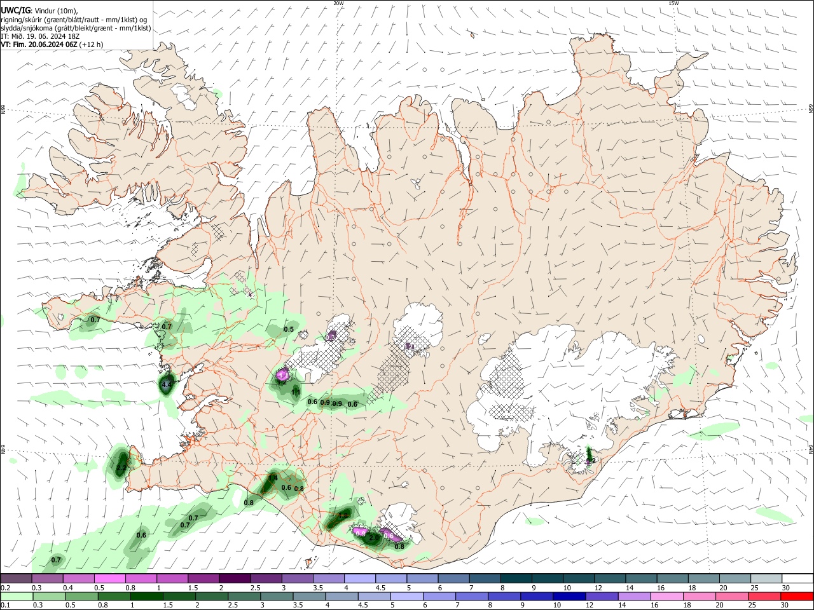Viewport: 814px width, 610px height.
Task: Choose the dusky purple 0.2 swatch in upper legend
Action: (x=17, y=578)
